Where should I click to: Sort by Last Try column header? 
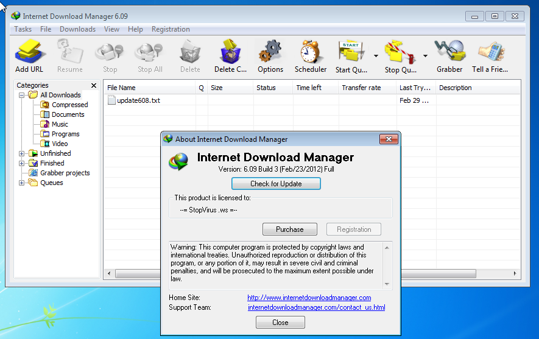point(417,88)
